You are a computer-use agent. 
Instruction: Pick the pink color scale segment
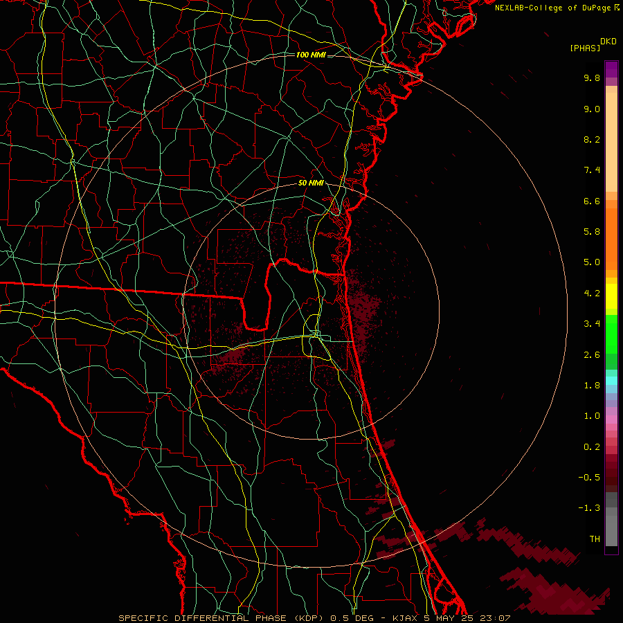[611, 419]
